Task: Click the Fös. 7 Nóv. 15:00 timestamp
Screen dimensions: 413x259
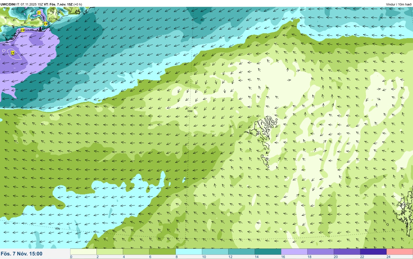Action: click(22, 254)
